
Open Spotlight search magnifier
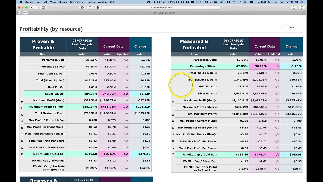click(x=276, y=2)
